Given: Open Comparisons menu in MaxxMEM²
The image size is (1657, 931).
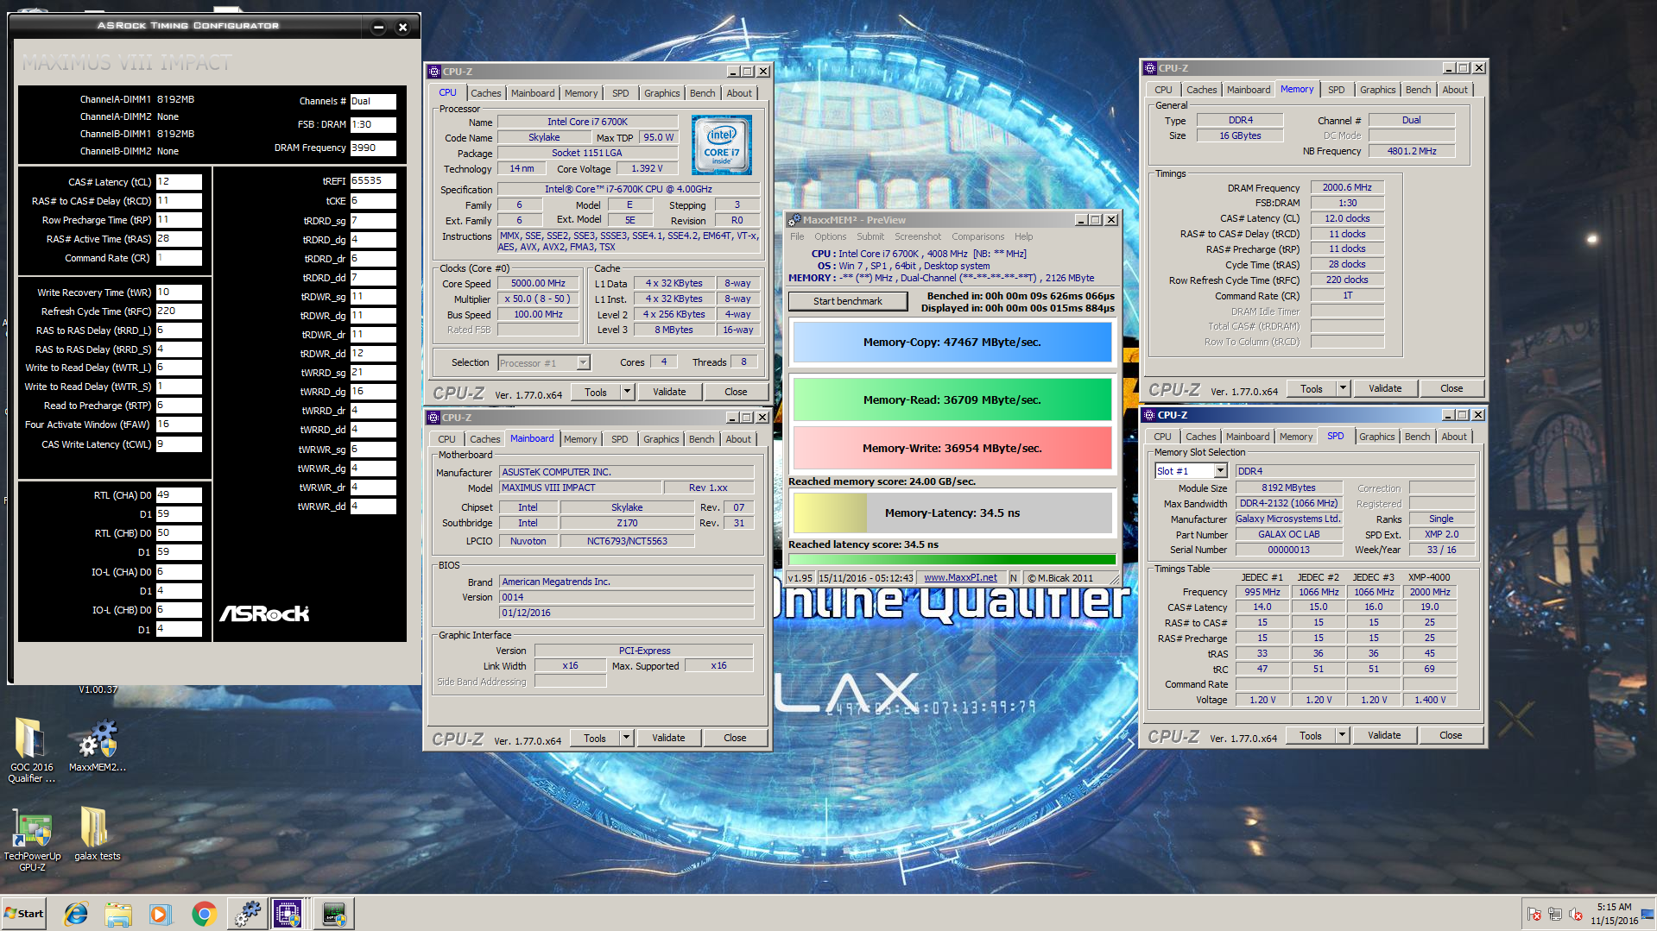Looking at the screenshot, I should coord(977,236).
